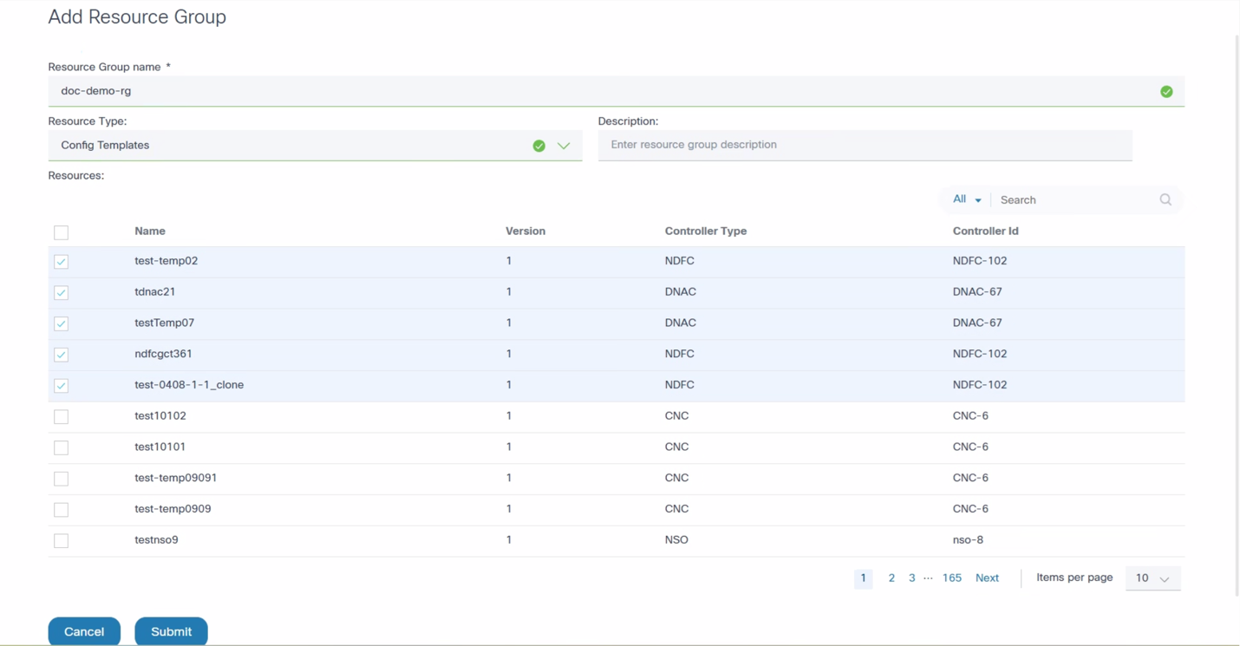The image size is (1240, 646).
Task: Click the Name column header
Action: click(150, 232)
